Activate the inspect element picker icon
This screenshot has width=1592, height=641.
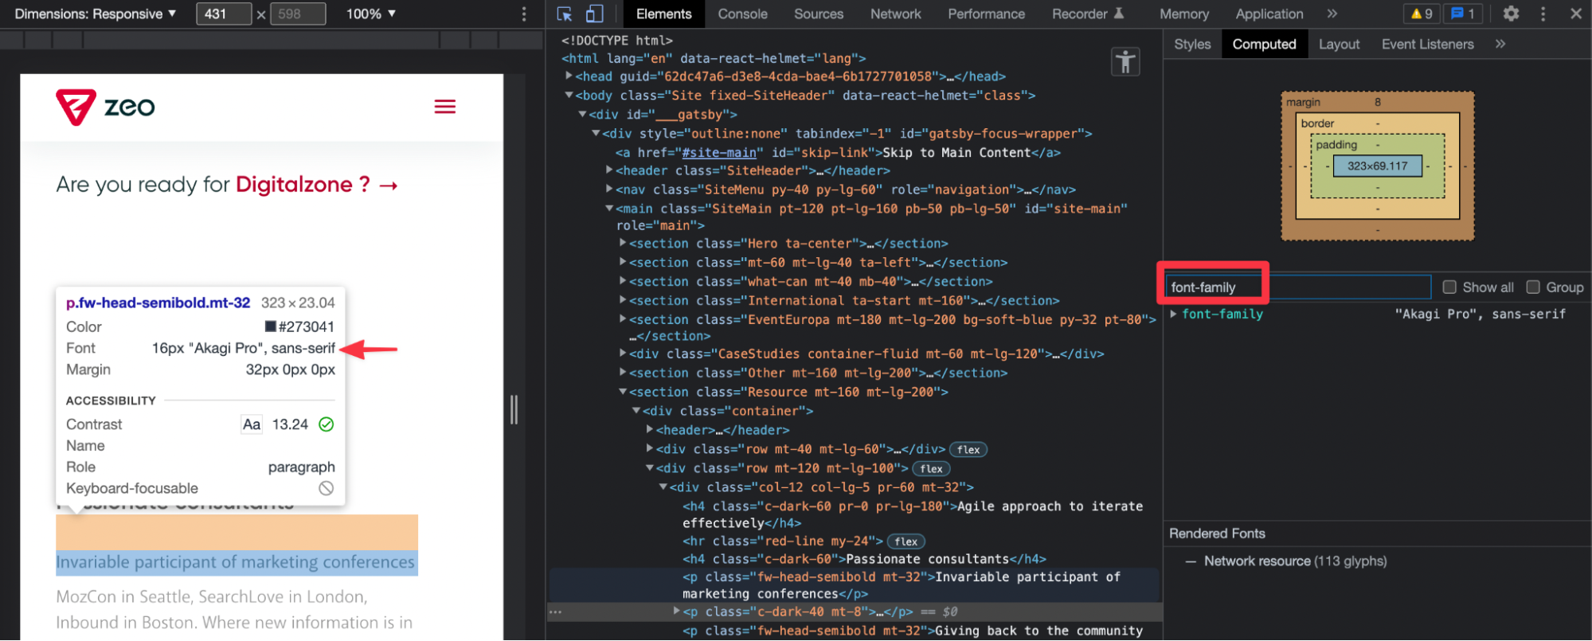click(565, 14)
